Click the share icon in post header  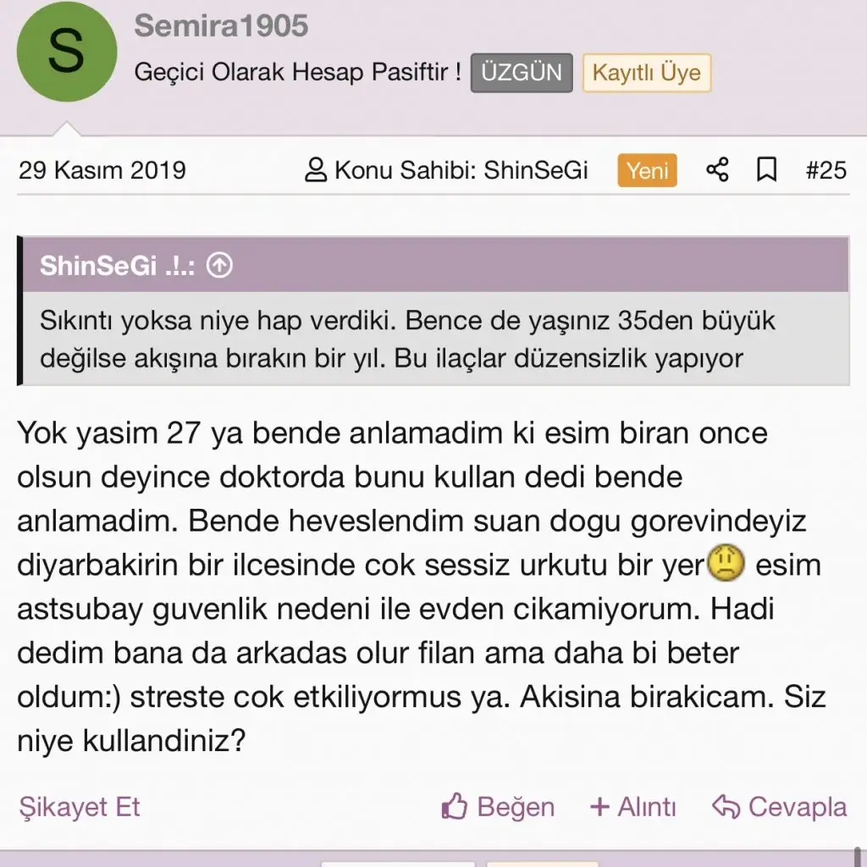(717, 170)
